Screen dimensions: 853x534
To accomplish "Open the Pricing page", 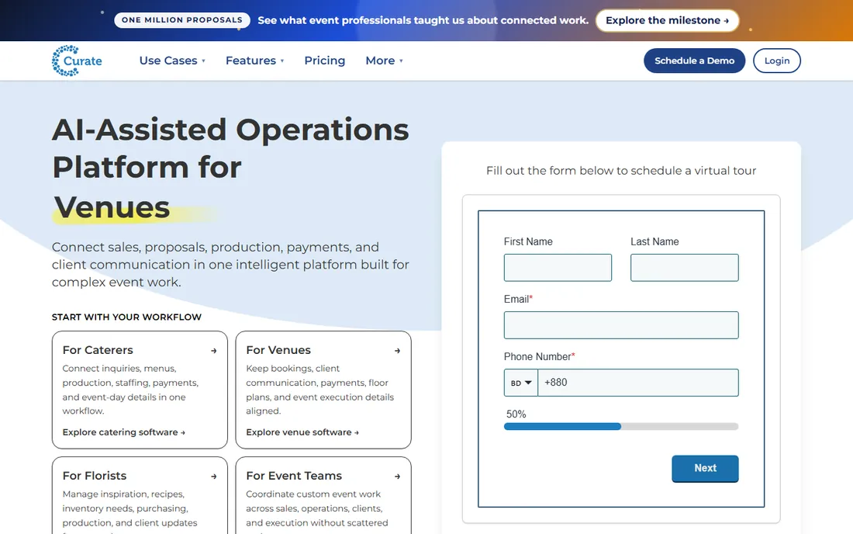I will point(325,61).
